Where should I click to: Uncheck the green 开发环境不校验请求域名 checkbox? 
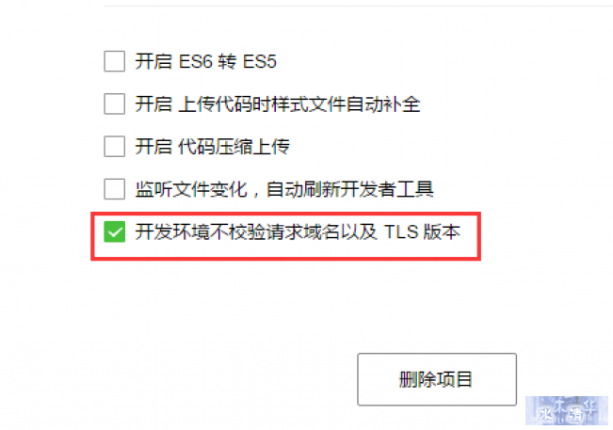click(x=115, y=231)
